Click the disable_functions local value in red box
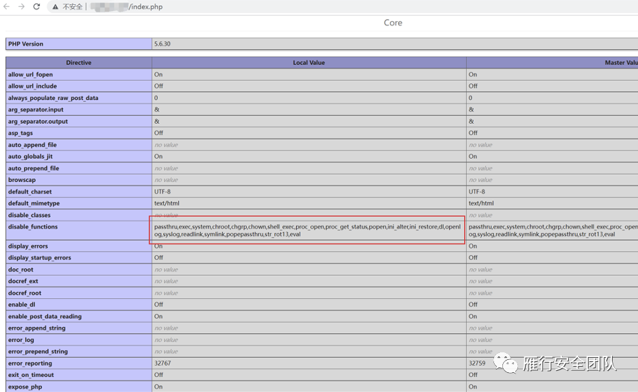 (308, 231)
